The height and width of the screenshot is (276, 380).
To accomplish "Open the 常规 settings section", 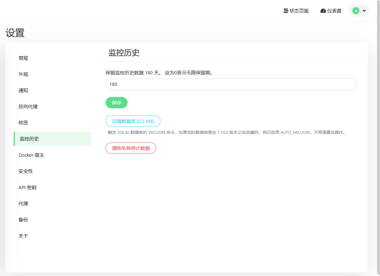I will [x=23, y=58].
